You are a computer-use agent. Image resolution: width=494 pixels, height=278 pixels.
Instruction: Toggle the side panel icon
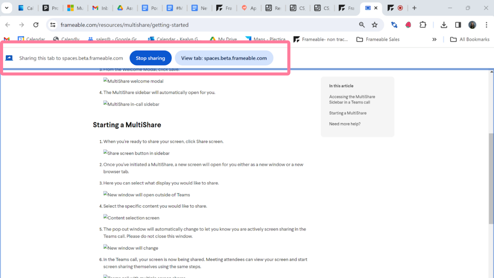coord(458,25)
